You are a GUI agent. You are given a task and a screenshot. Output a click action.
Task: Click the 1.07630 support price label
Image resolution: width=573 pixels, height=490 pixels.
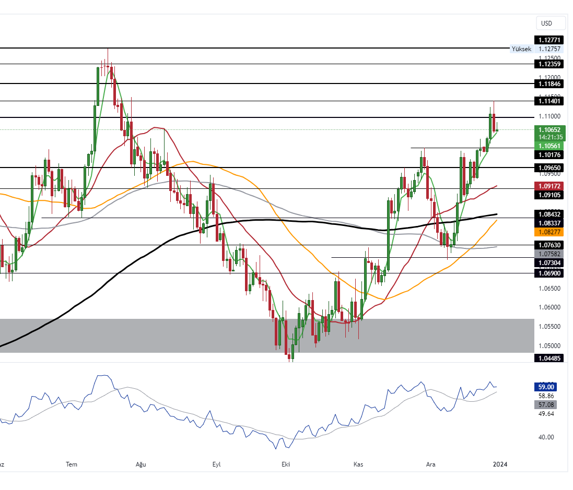point(548,245)
